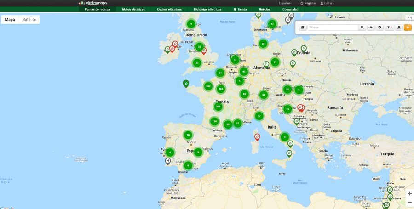The image size is (414, 209).
Task: Switch map view to Satélite
Action: tap(29, 19)
